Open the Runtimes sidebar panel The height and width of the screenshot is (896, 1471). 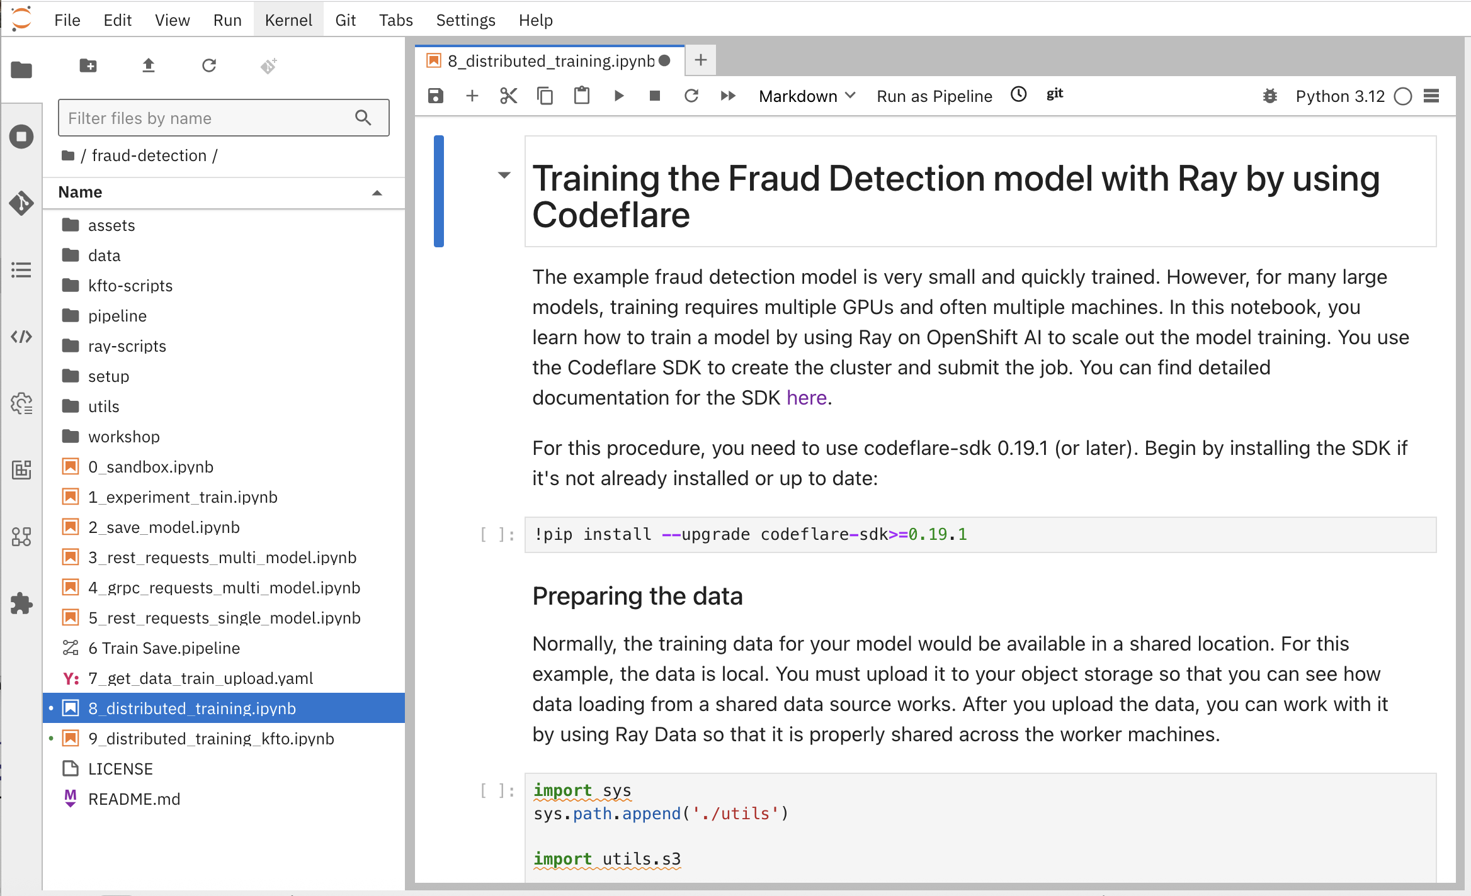pyautogui.click(x=21, y=403)
